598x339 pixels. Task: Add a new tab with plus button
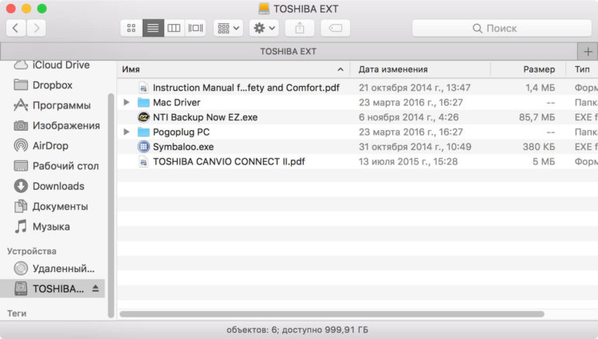pyautogui.click(x=588, y=52)
